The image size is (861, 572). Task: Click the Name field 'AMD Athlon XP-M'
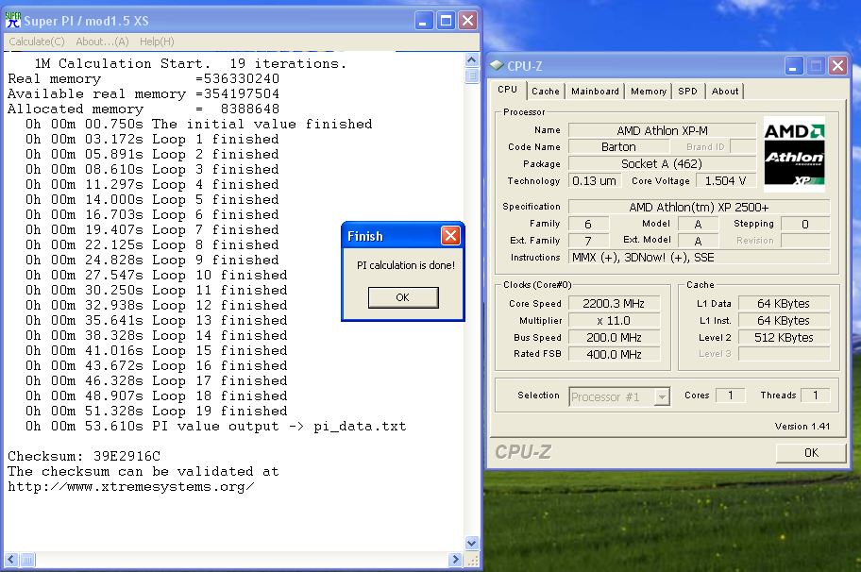pyautogui.click(x=662, y=130)
